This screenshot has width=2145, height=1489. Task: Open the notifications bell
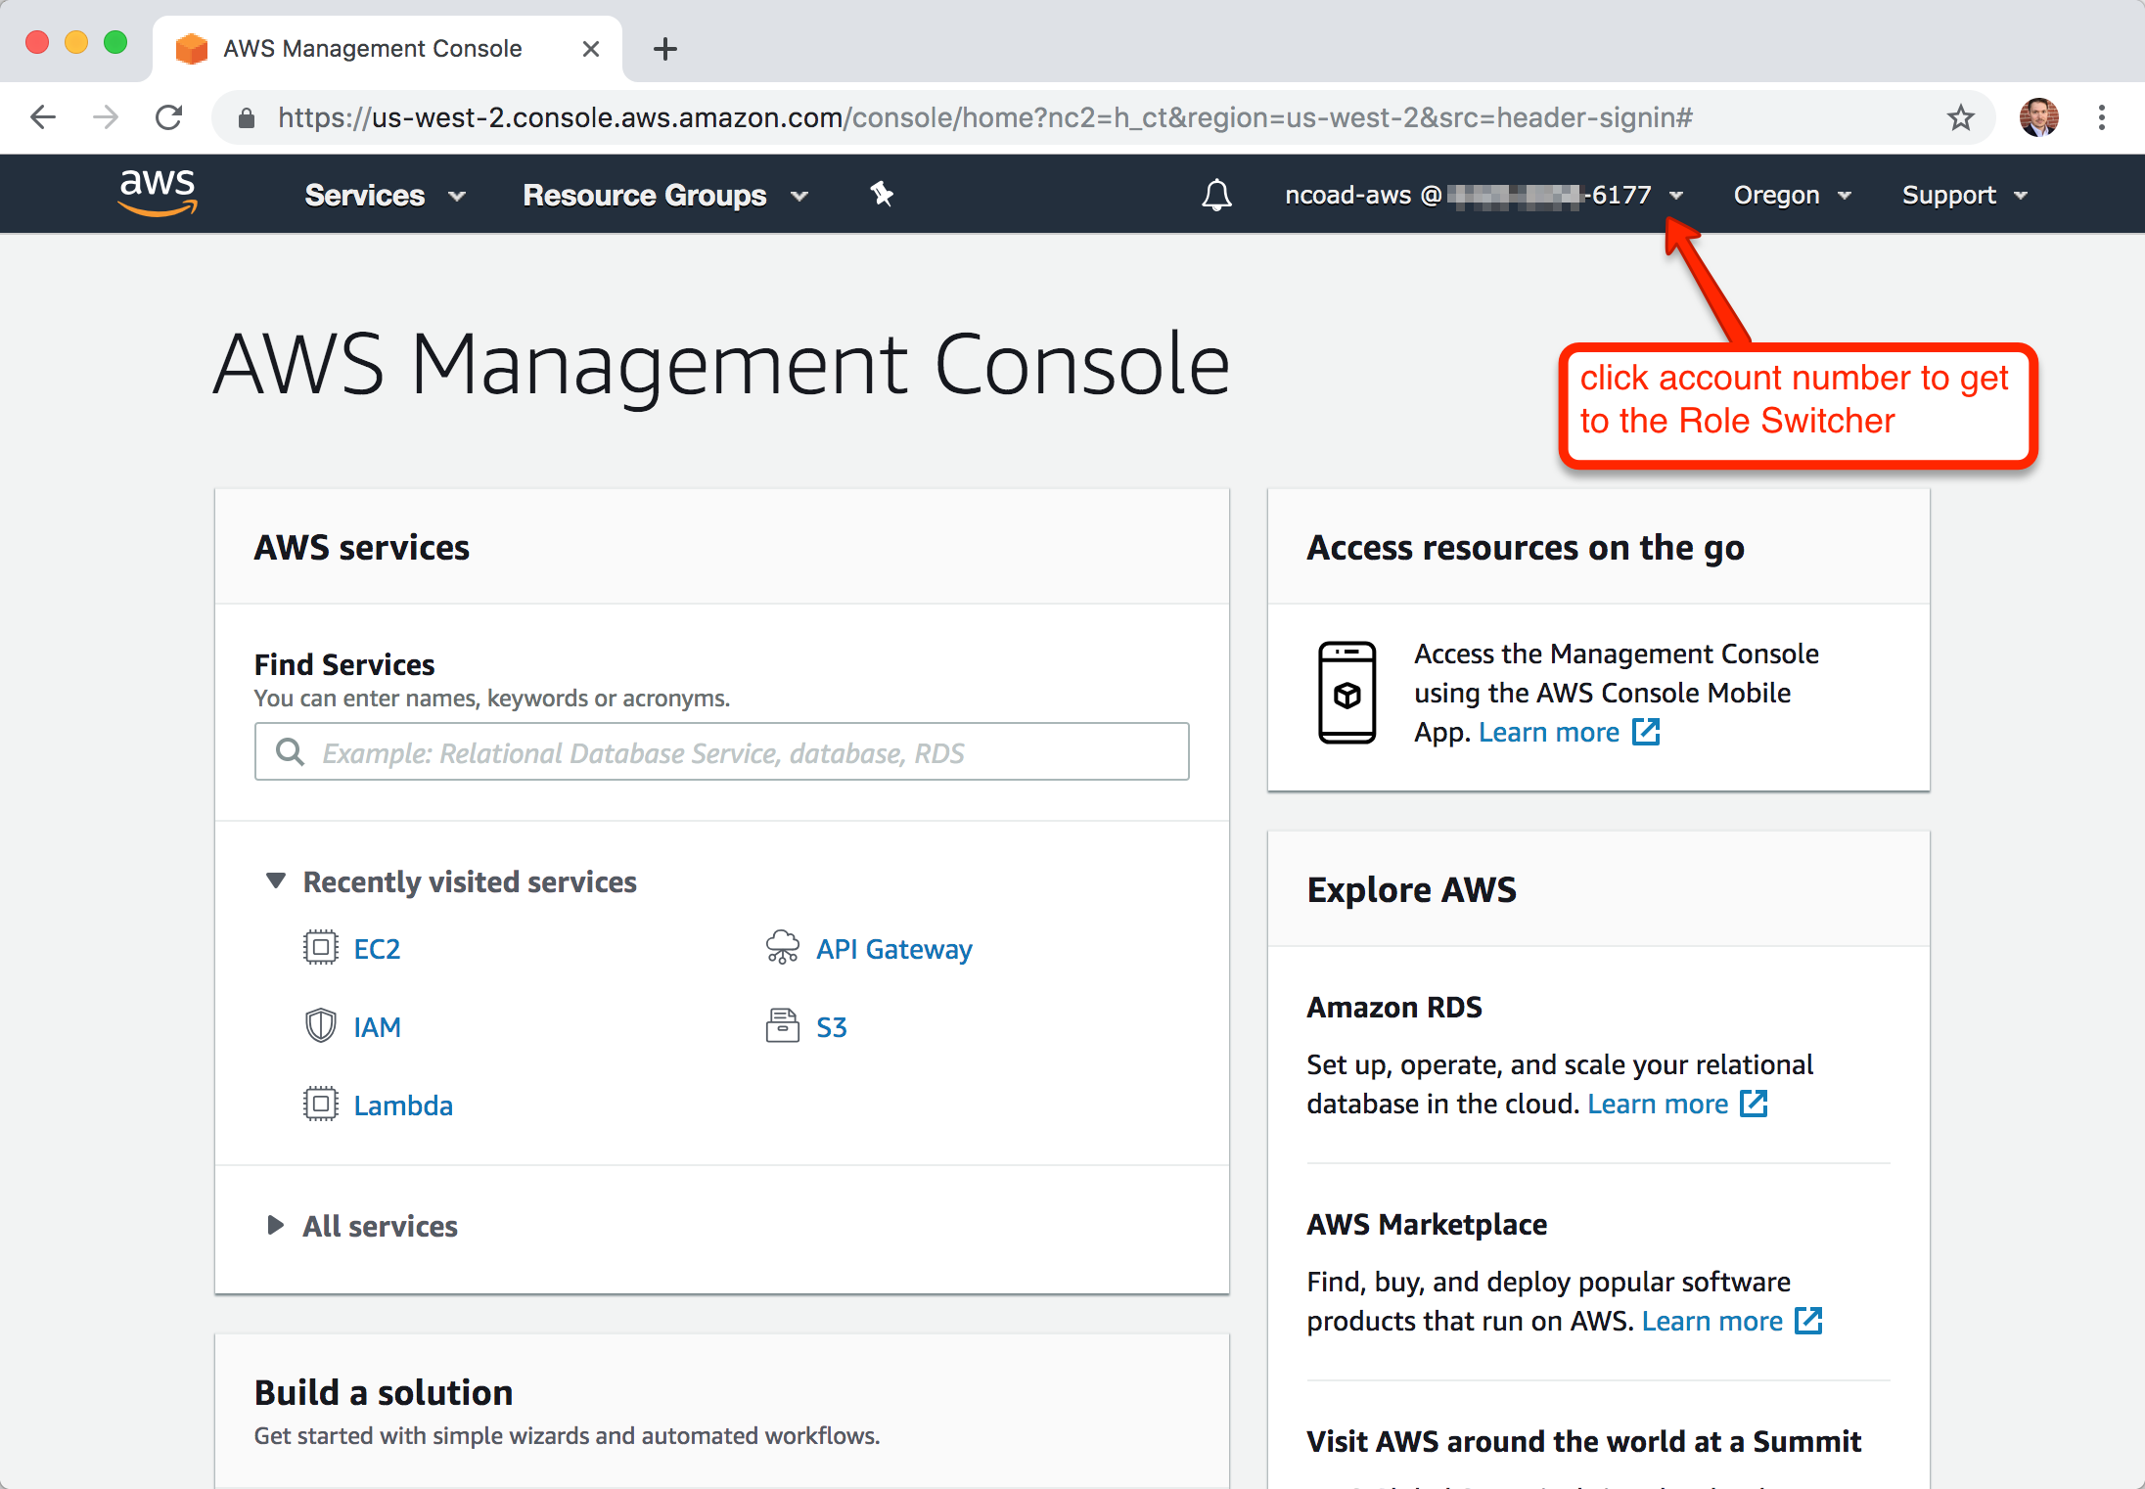[x=1216, y=195]
